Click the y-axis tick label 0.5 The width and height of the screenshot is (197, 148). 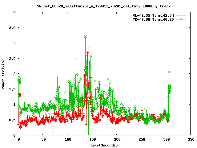pyautogui.click(x=12, y=120)
